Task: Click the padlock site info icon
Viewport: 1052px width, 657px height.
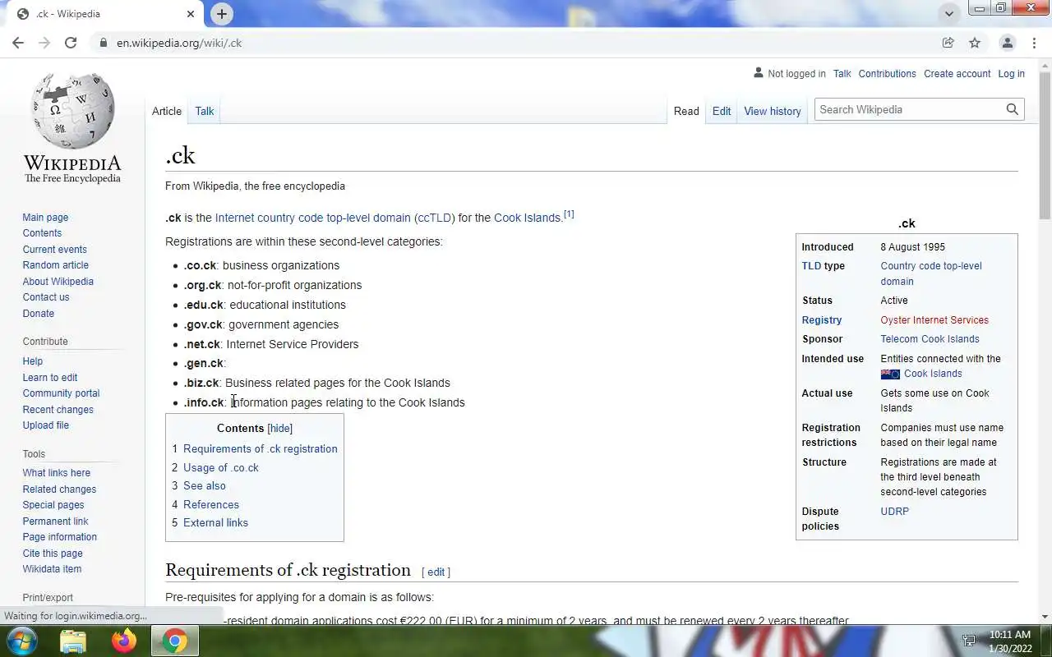Action: pos(103,43)
